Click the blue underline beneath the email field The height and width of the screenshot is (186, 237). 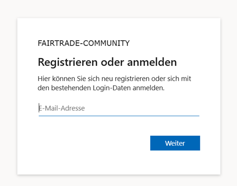(x=119, y=116)
